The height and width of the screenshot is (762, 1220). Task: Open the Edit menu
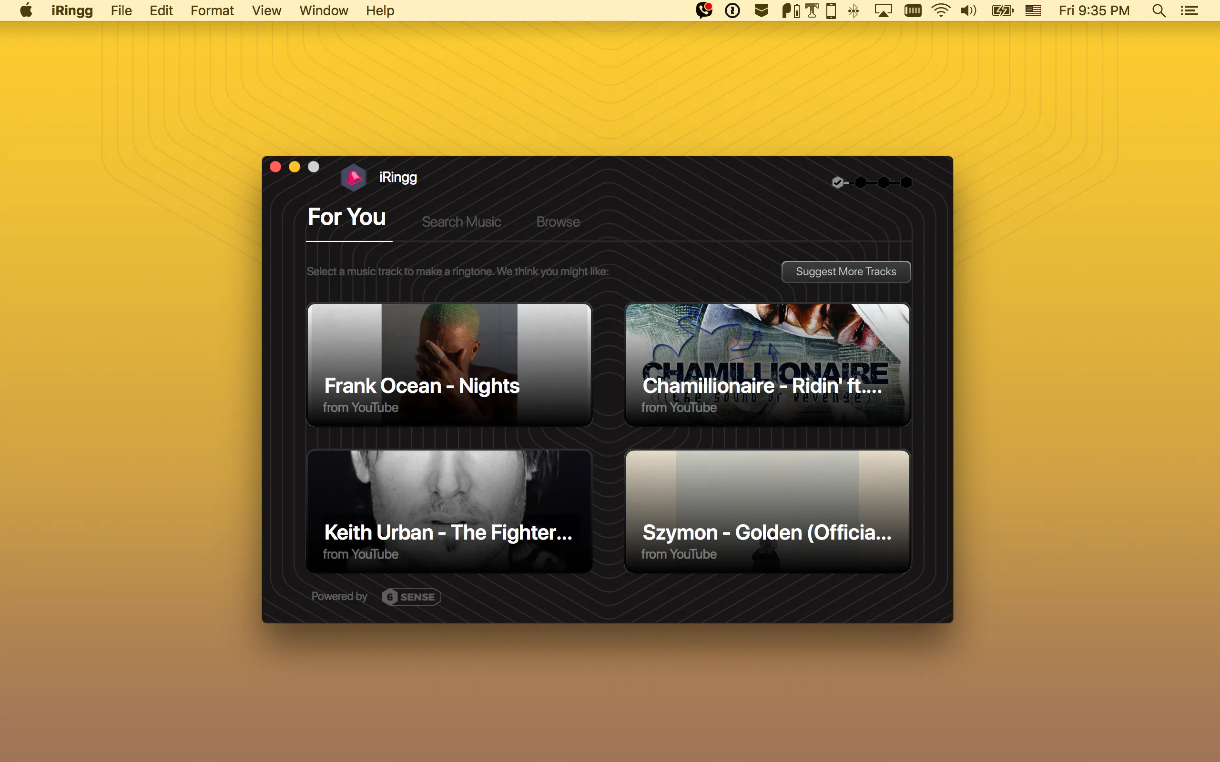[162, 10]
